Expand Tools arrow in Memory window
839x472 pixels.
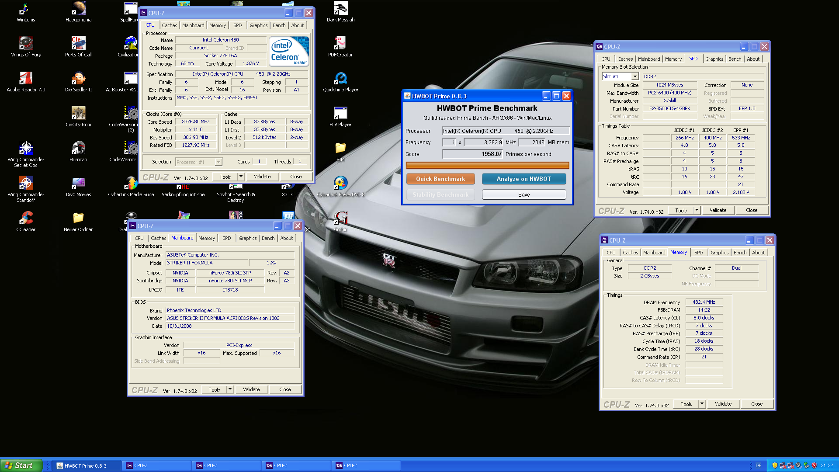pos(702,404)
